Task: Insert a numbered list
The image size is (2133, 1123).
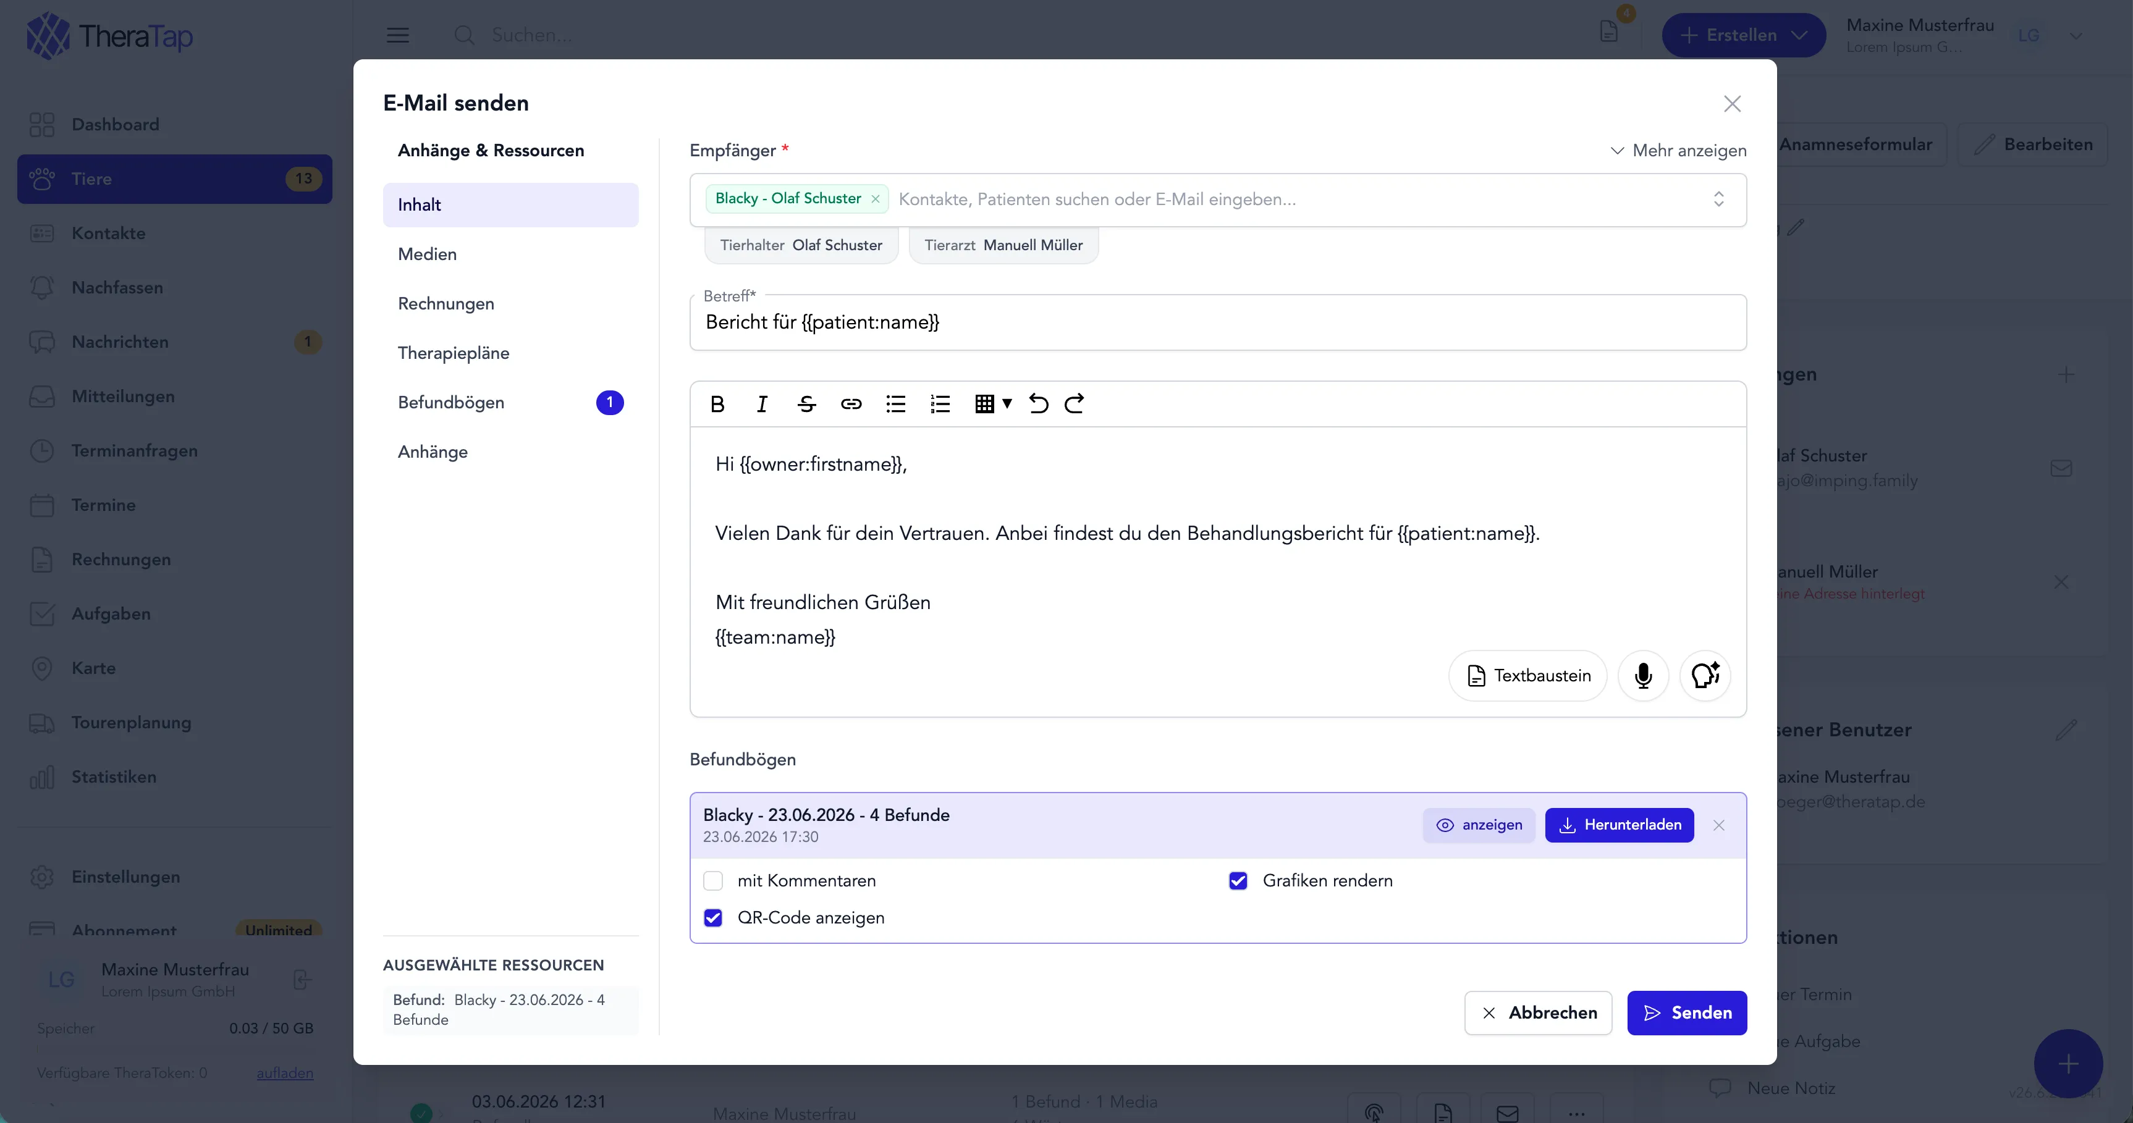Action: (x=940, y=404)
